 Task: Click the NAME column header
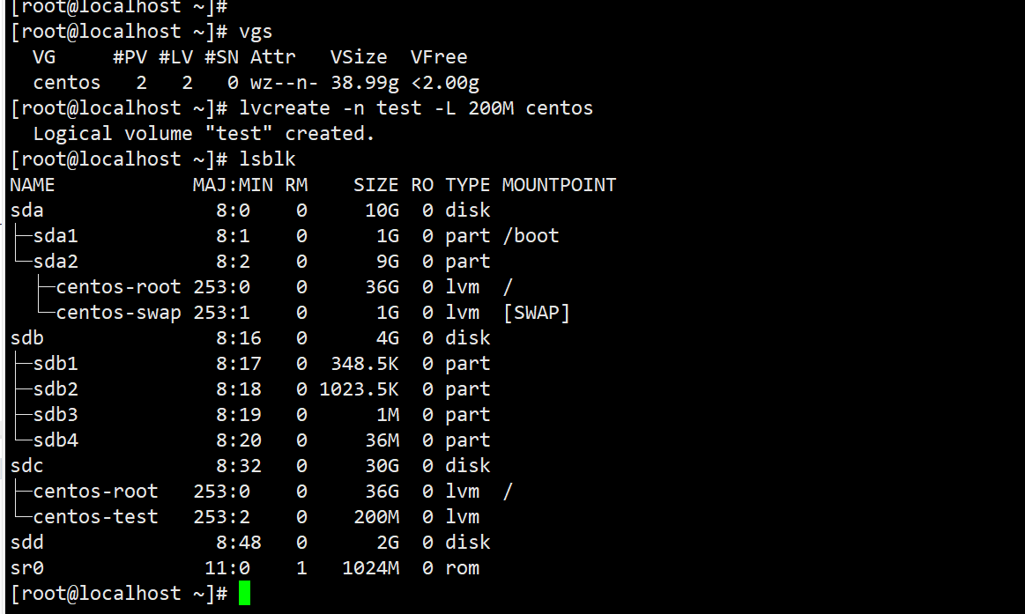(x=33, y=185)
